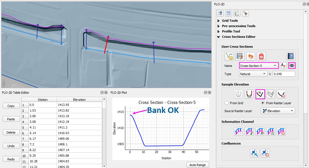
Task: Click the Manning n value field
Action: (284, 74)
